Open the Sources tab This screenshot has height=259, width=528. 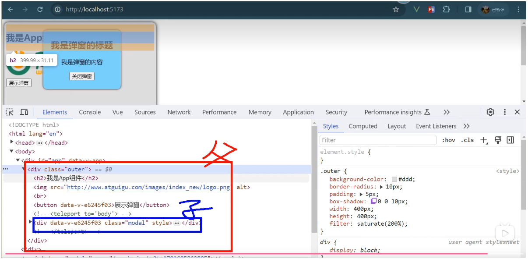[145, 112]
